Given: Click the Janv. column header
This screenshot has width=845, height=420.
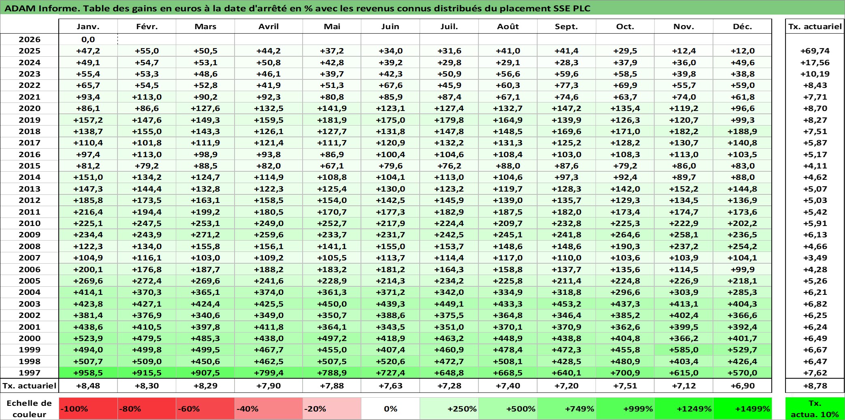Looking at the screenshot, I should point(88,26).
